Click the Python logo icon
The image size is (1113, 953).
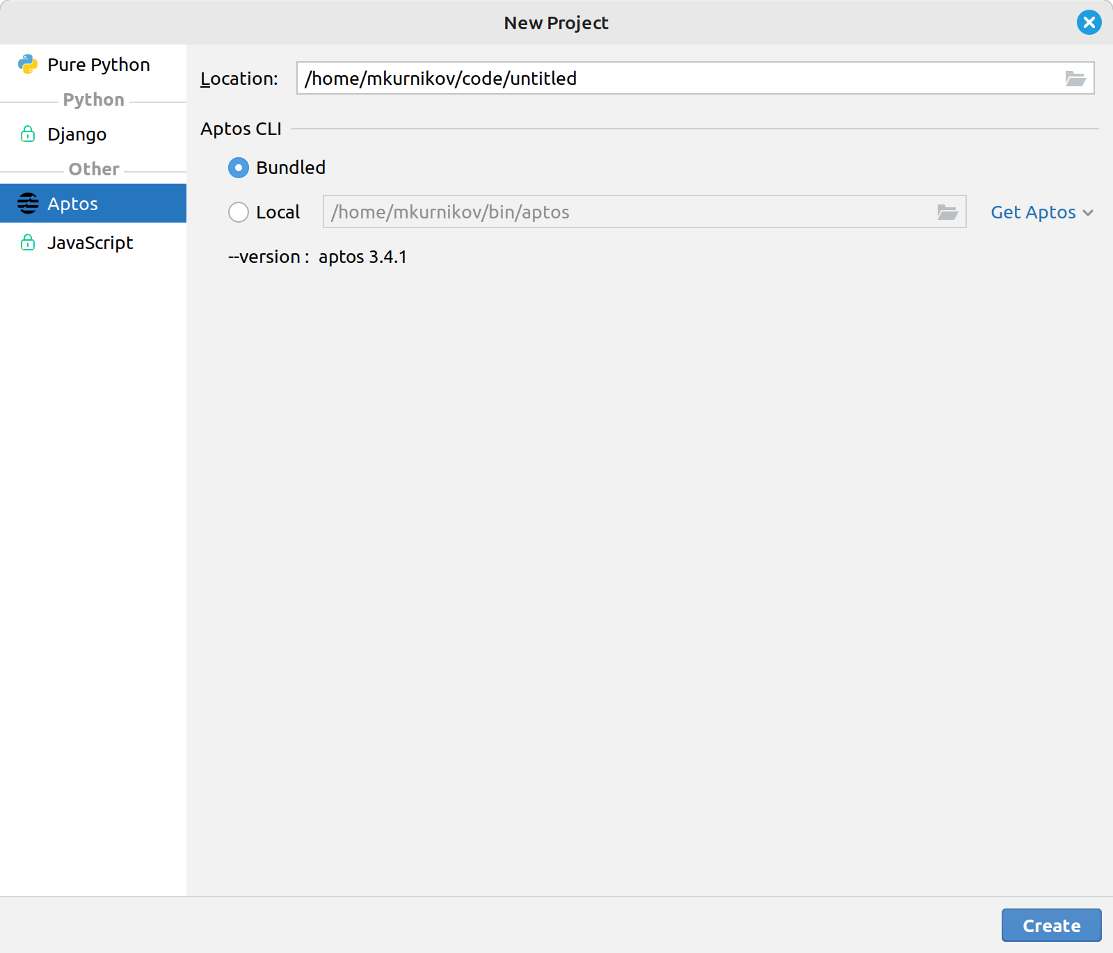(x=28, y=64)
